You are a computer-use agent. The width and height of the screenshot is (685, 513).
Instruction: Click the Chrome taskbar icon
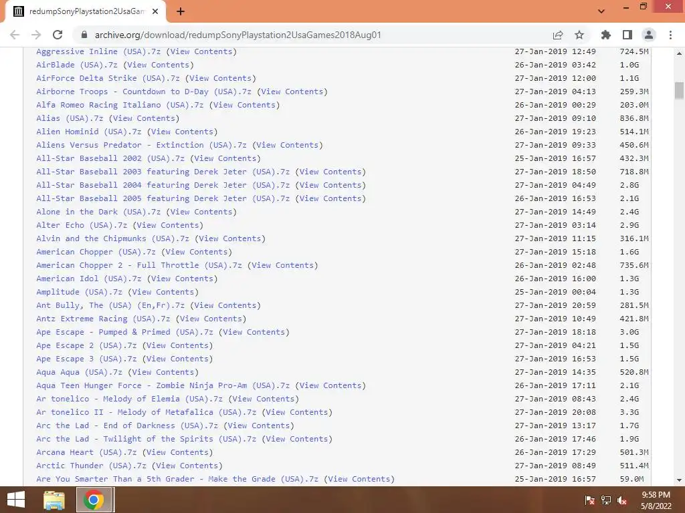point(93,500)
